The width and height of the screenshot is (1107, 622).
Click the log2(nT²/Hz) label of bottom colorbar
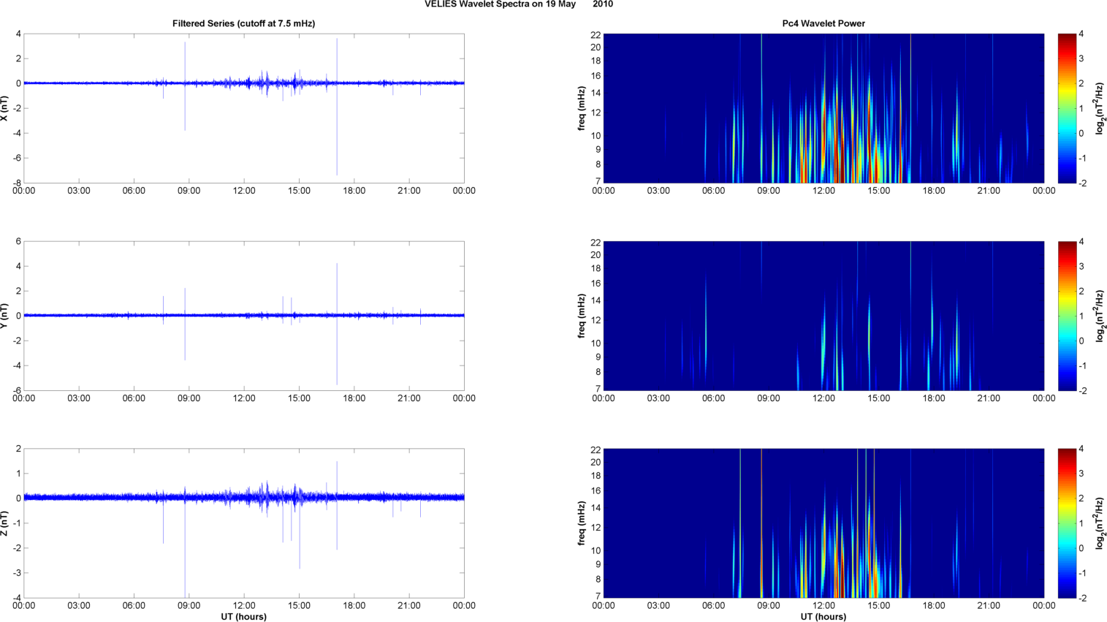[1100, 523]
